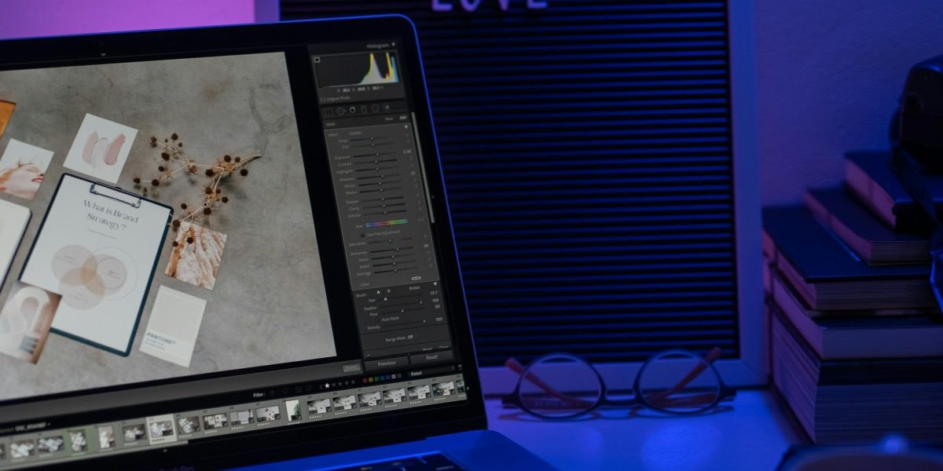Toggle the histogram shadow clipping indicator
Screen dimensions: 943x471
[x=317, y=60]
